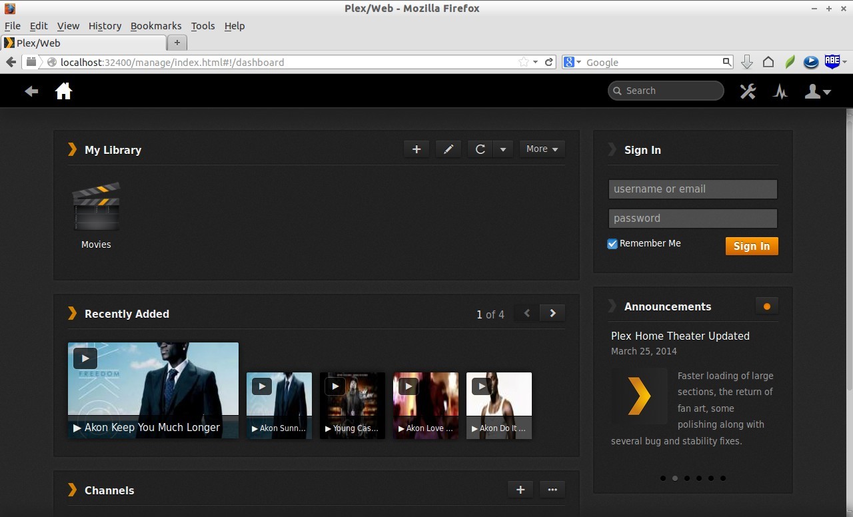Open a new Firefox tab
This screenshot has height=517, width=853.
[177, 43]
